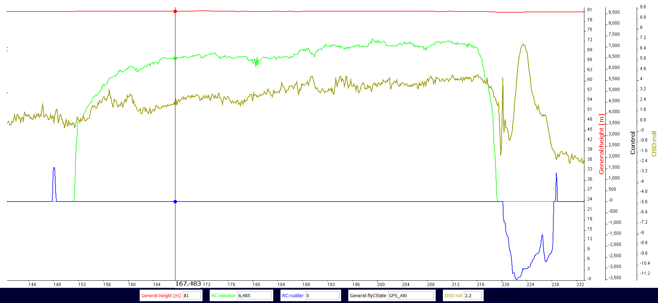Click the 81 tick on height axis
This screenshot has height=303, width=658.
(589, 10)
